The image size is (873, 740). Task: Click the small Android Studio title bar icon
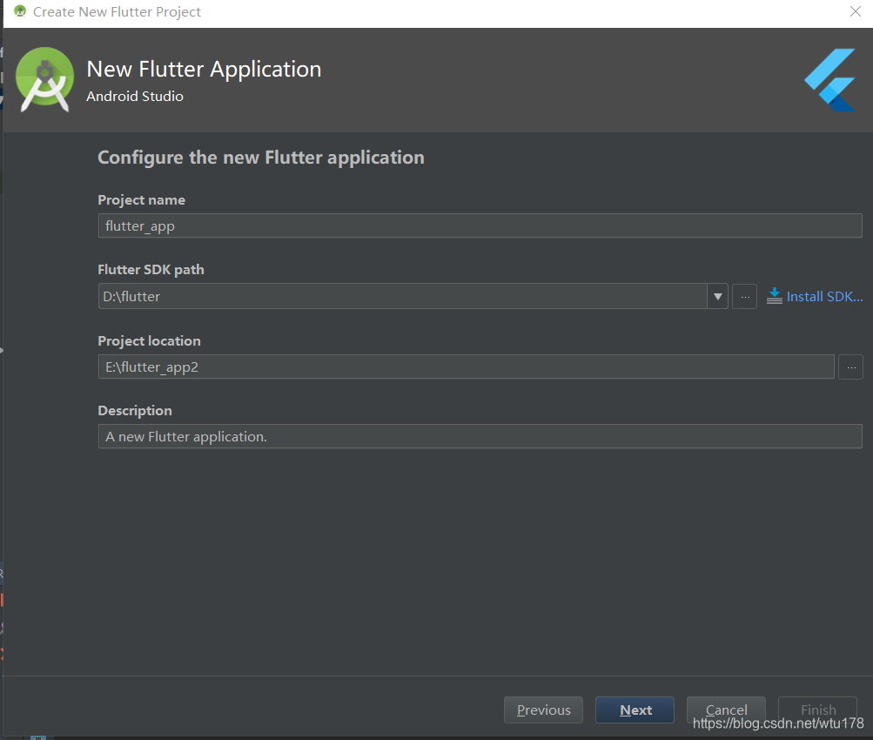pyautogui.click(x=20, y=11)
